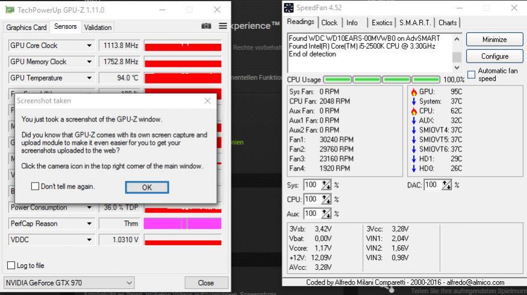Image resolution: width=527 pixels, height=295 pixels.
Task: Open the GPU Core Clock sensor dropdown
Action: tap(89, 46)
